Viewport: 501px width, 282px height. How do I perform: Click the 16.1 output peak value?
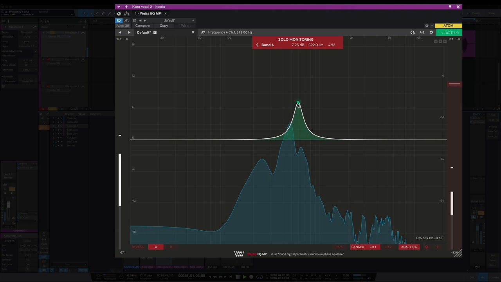click(451, 39)
